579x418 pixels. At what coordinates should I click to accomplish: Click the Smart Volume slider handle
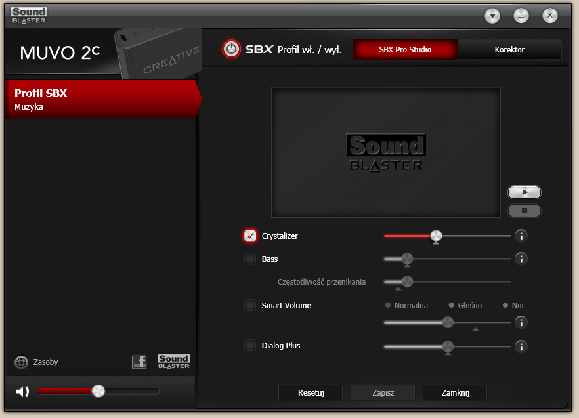448,322
